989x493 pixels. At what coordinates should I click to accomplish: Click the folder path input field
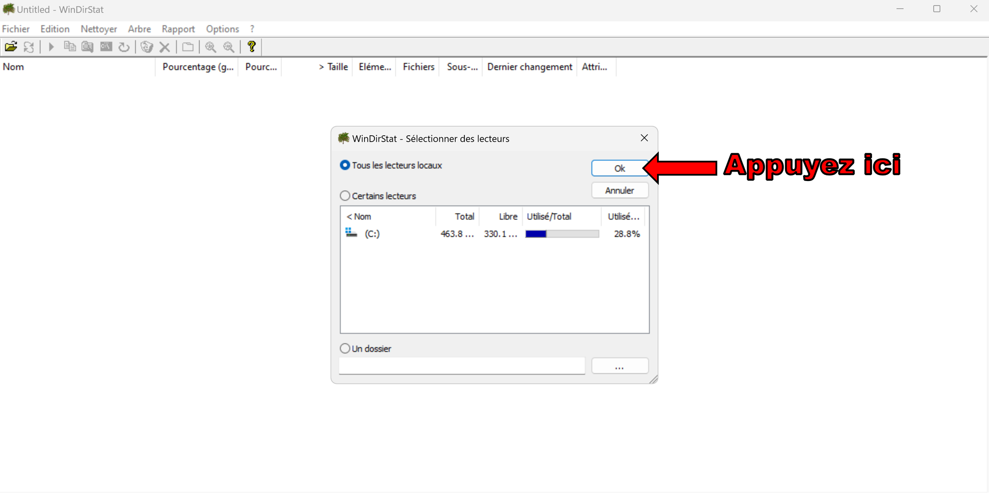[462, 366]
